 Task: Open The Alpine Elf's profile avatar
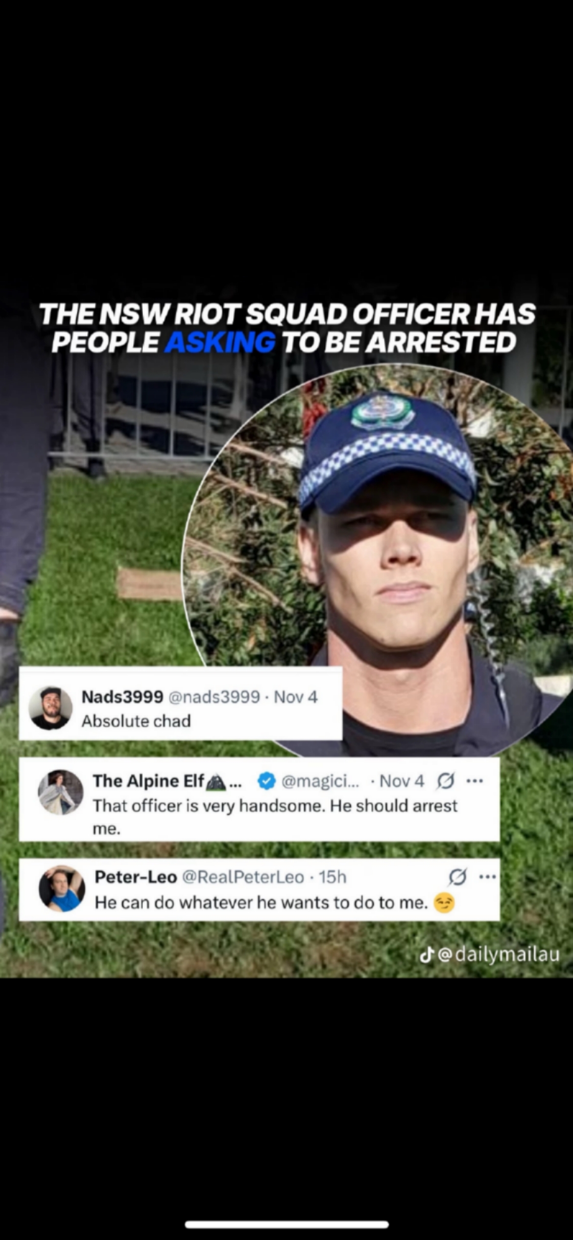point(61,792)
